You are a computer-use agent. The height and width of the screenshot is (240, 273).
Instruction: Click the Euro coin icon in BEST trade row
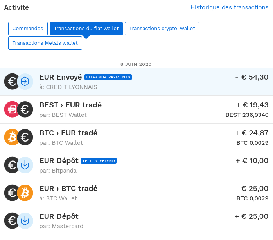pos(25,109)
